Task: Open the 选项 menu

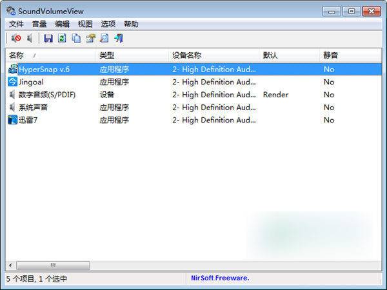Action: click(108, 24)
